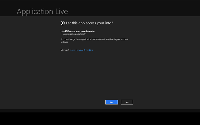
Task: Click 'Let this app access your info?' heading
Action: [x=89, y=23]
